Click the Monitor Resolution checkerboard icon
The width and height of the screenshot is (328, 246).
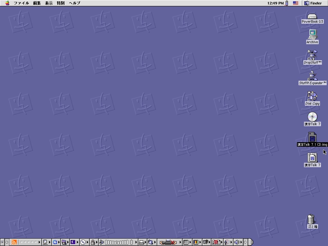click(186, 242)
